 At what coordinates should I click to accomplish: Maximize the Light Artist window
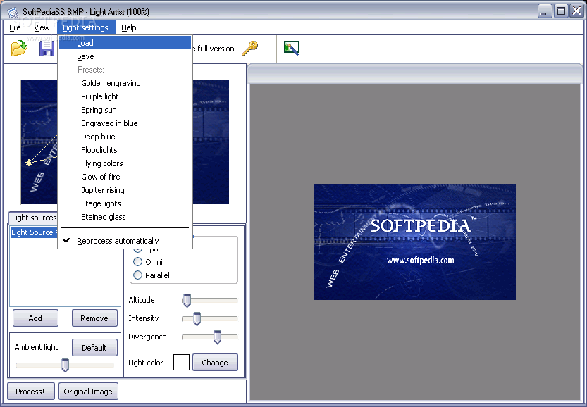[x=561, y=11]
